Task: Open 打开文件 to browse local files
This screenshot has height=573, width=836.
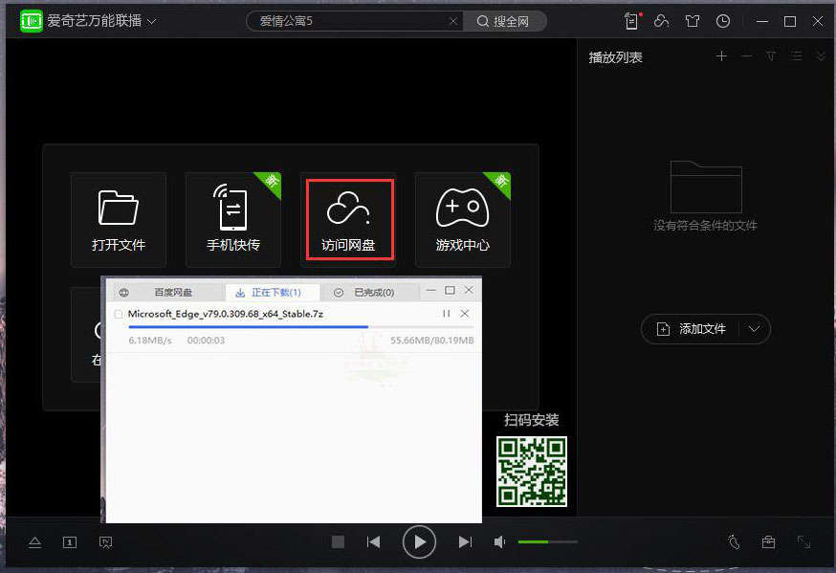Action: (x=119, y=218)
